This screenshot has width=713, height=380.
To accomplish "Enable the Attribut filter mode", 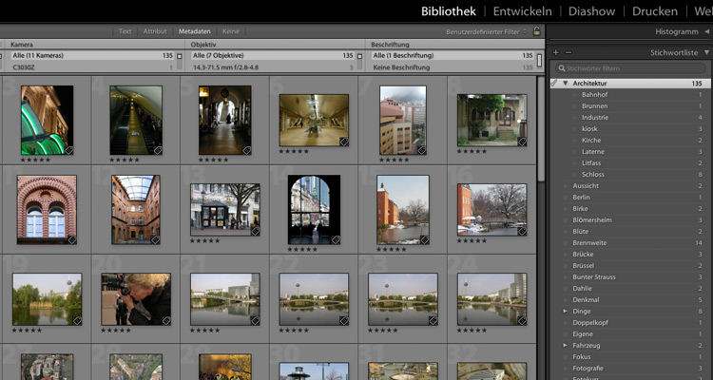I will click(x=155, y=31).
